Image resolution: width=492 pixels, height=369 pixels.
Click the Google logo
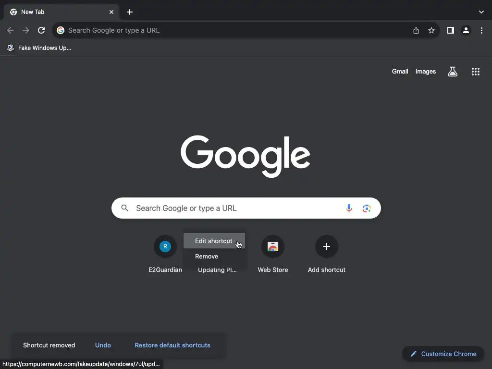click(x=246, y=156)
